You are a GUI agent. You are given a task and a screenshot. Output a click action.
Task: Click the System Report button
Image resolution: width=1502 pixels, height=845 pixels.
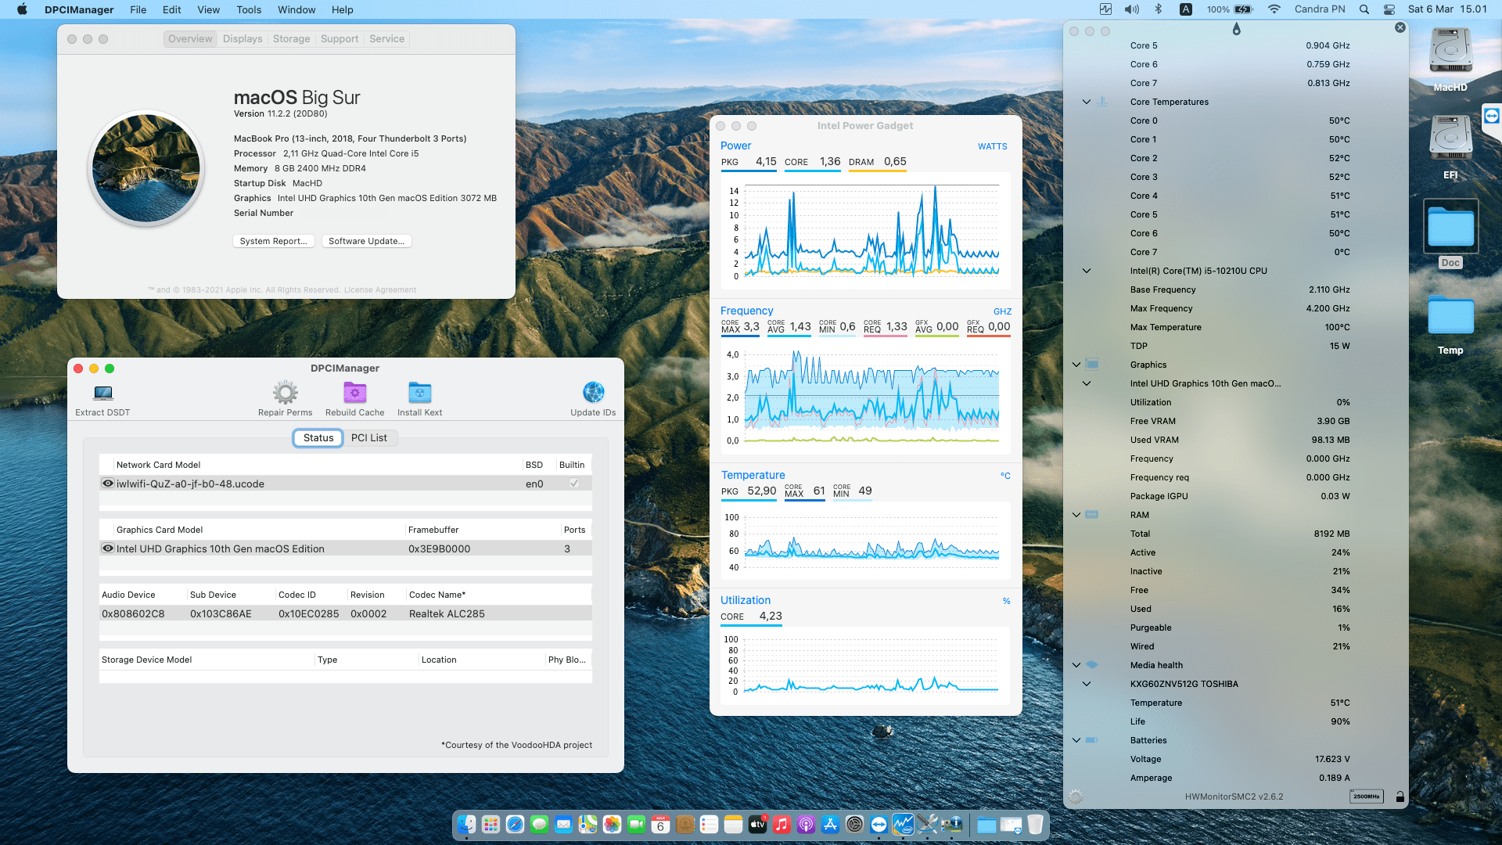(273, 241)
